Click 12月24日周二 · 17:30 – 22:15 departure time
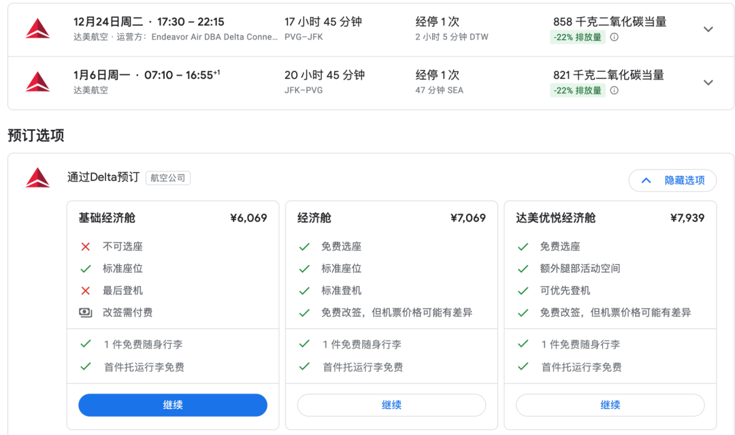Viewport: 735px width, 435px height. 148,22
